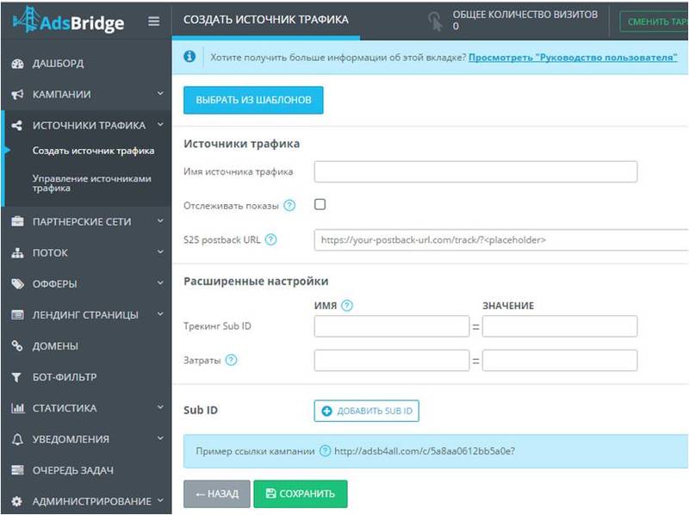689x515 pixels.
Task: Click the help icon next to S2S postback URL
Action: coord(271,240)
